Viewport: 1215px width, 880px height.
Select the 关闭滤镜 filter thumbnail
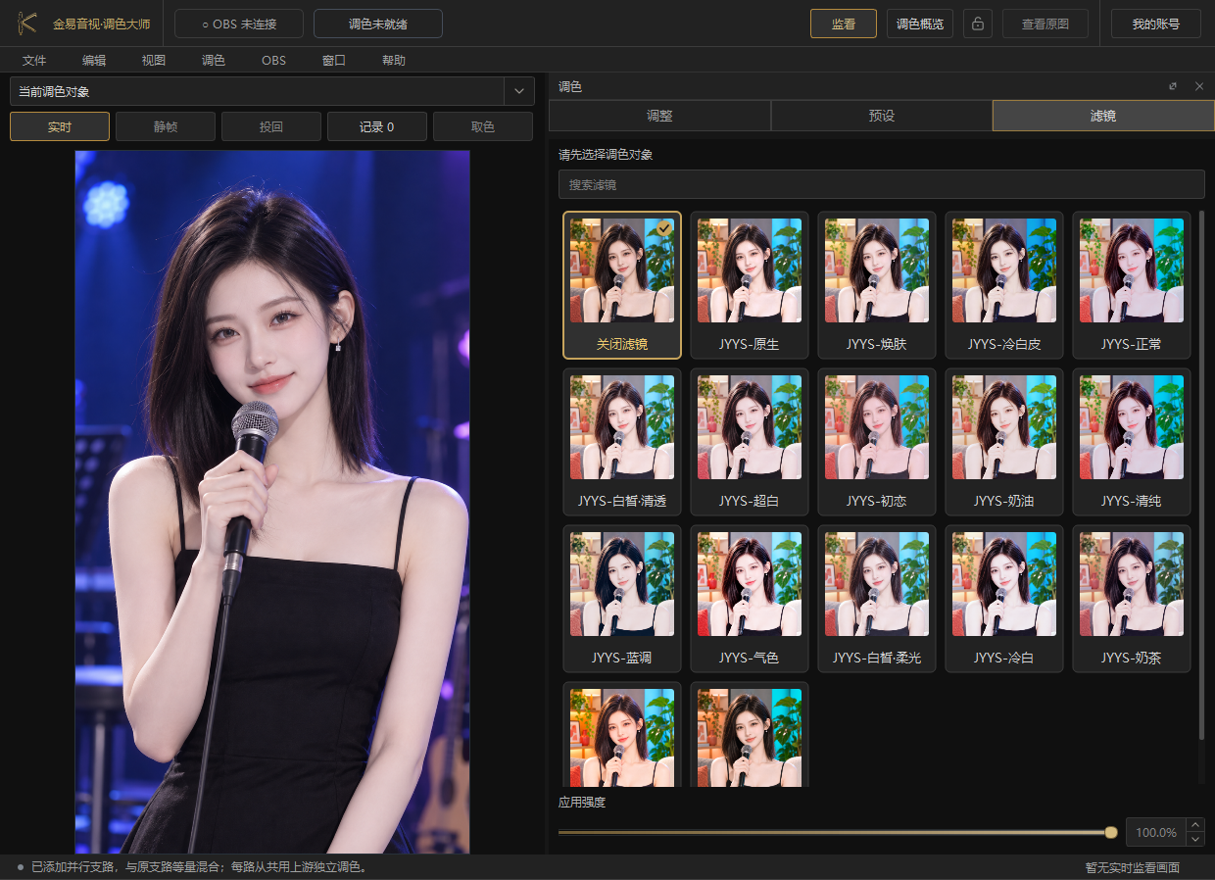pos(622,285)
